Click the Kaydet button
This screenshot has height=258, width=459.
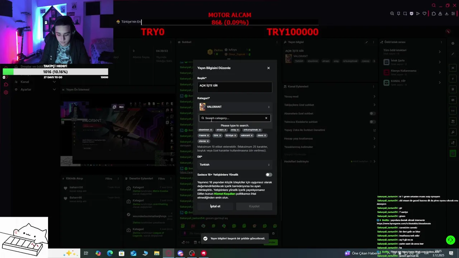click(254, 206)
